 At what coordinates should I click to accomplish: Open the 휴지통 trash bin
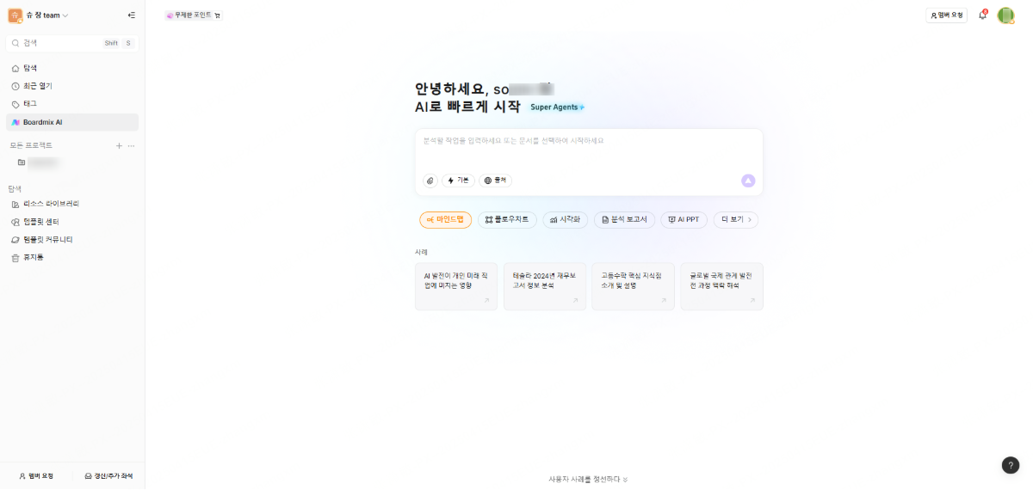click(72, 257)
